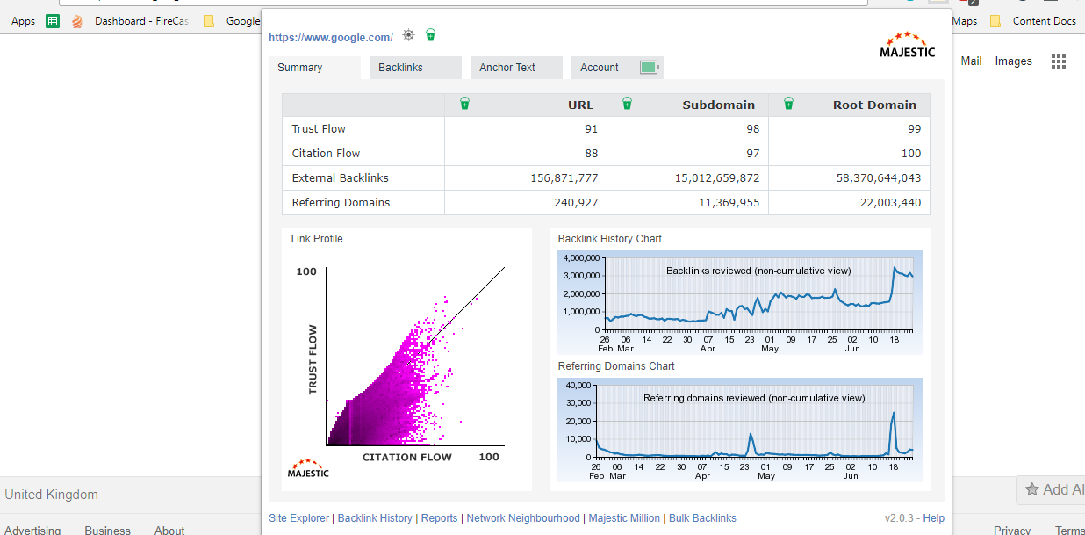
Task: Click the Majestic logo under the Link Profile chart
Action: coord(308,468)
